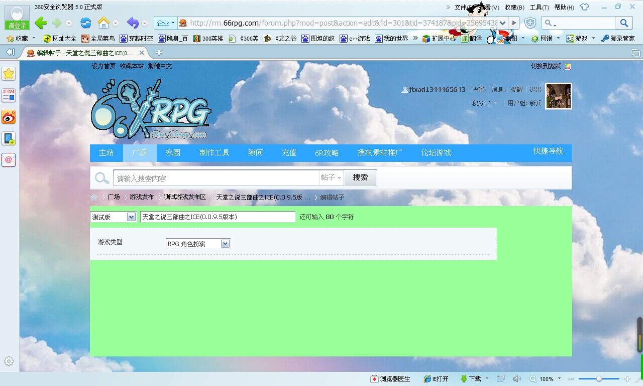The height and width of the screenshot is (386, 643).
Task: Toggle the tab sidebar collapse arrow
Action: pyautogui.click(x=11, y=52)
